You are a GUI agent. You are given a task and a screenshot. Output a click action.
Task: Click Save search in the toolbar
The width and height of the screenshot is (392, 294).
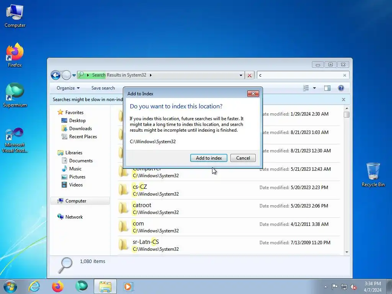tap(103, 88)
